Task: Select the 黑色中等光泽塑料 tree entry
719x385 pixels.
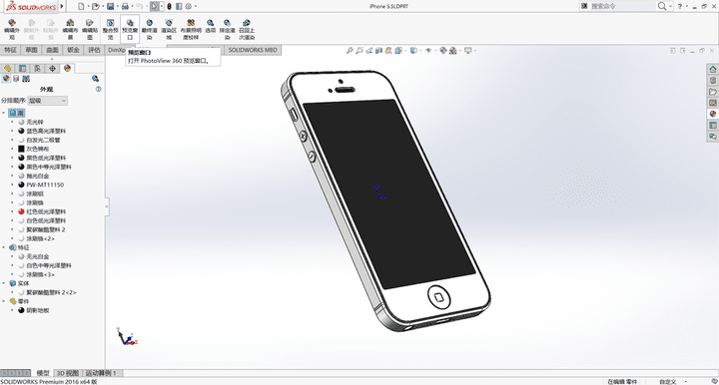Action: (x=49, y=167)
